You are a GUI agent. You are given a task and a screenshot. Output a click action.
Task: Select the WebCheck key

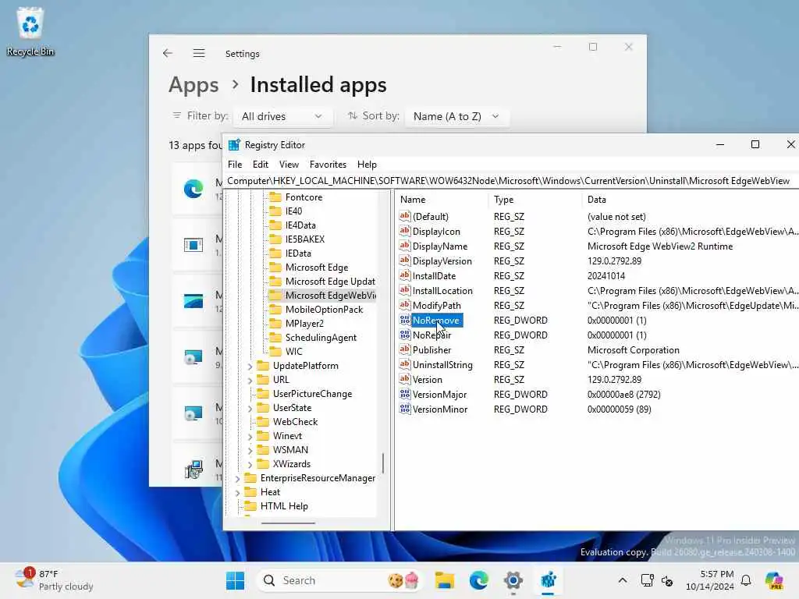click(x=295, y=422)
